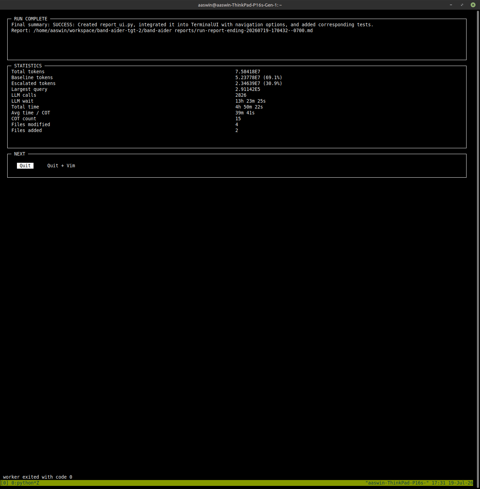
Task: Click the terminal window title text
Action: [240, 5]
